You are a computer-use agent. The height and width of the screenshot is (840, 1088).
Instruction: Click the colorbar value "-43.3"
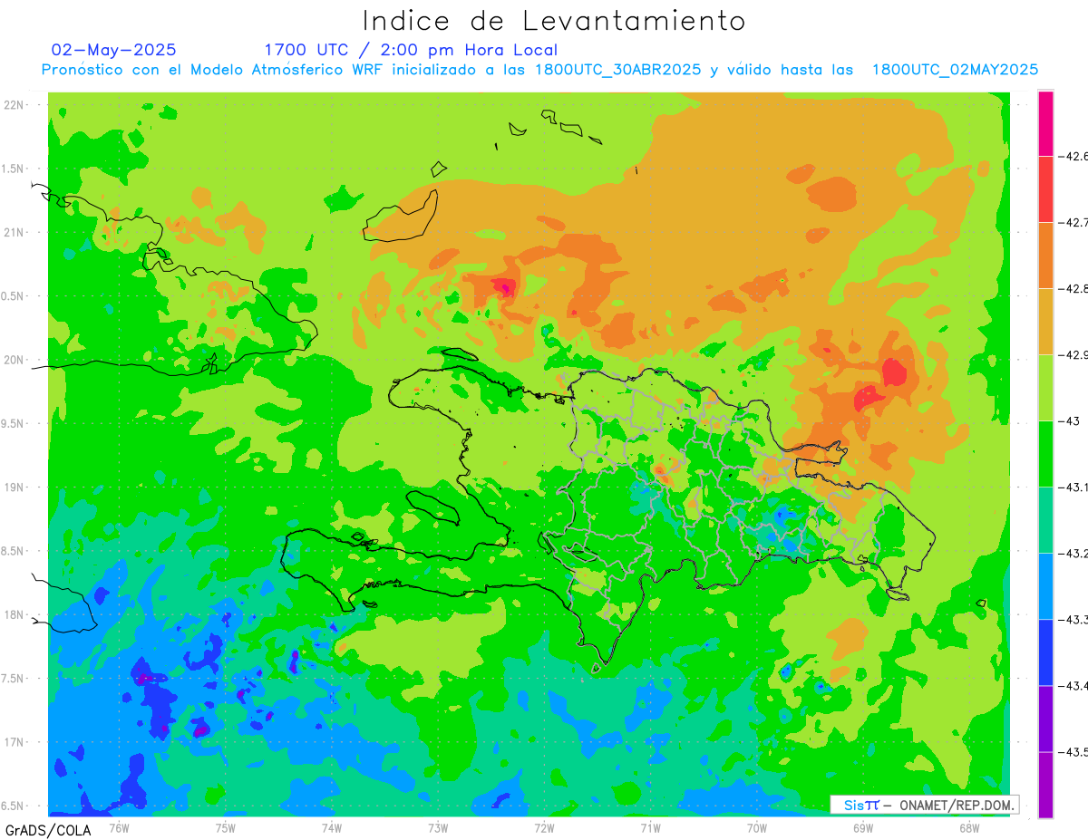point(1073,619)
